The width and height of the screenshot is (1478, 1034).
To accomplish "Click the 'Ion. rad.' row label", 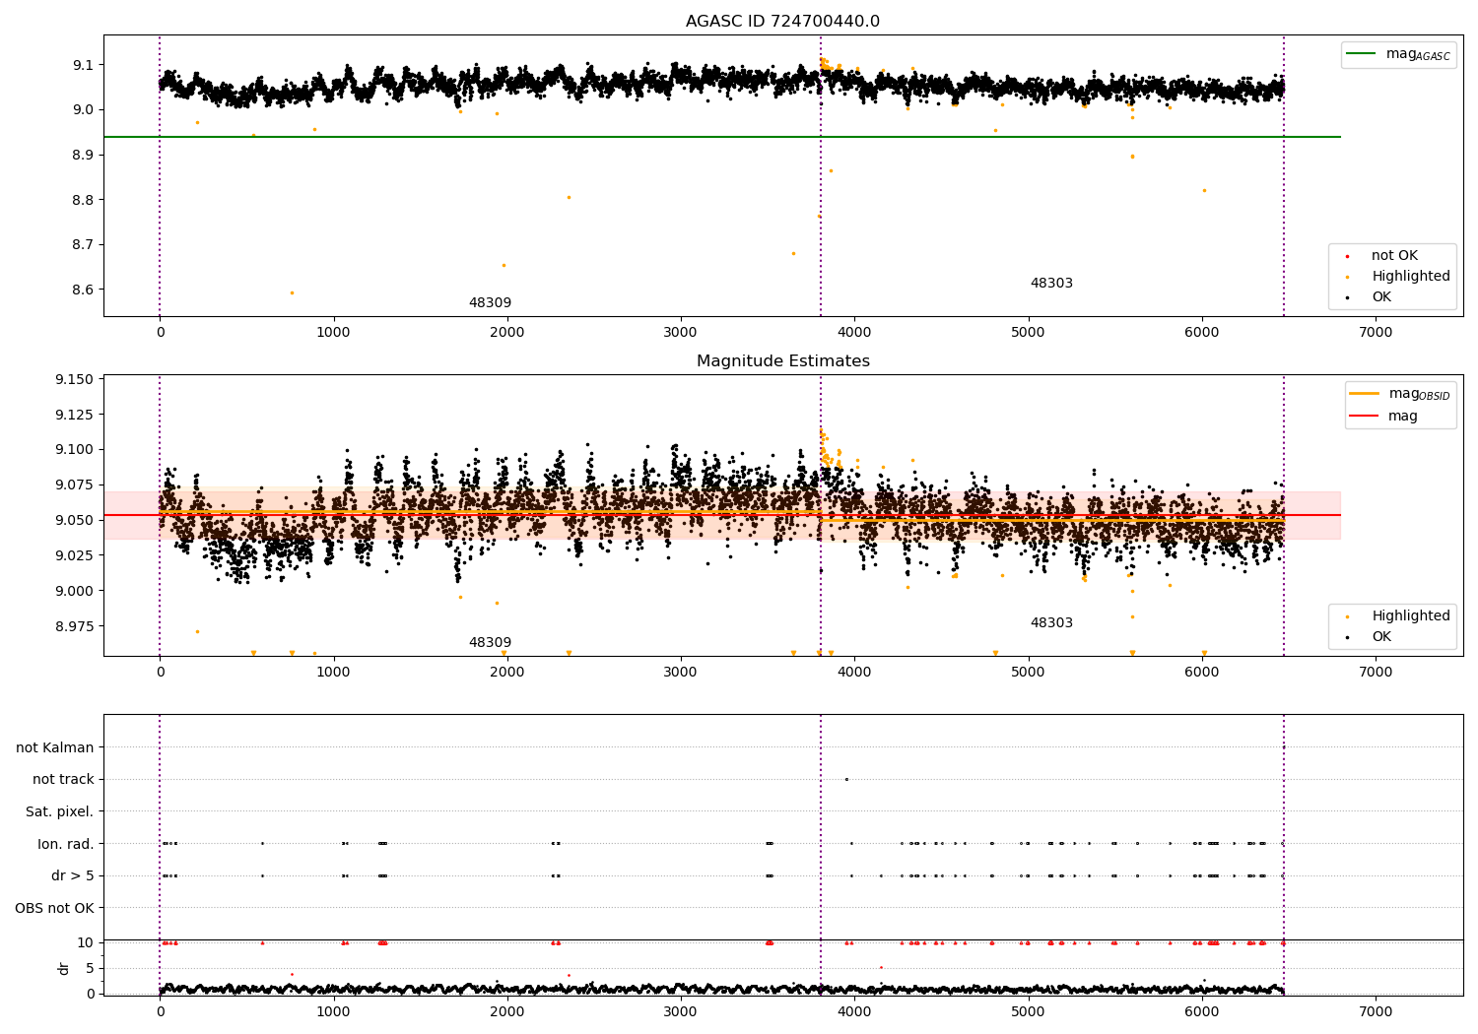I will tap(66, 844).
